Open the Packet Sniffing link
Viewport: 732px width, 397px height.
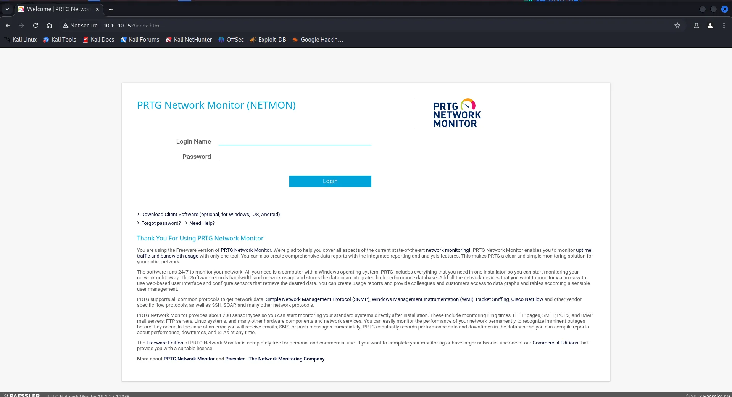(x=492, y=299)
